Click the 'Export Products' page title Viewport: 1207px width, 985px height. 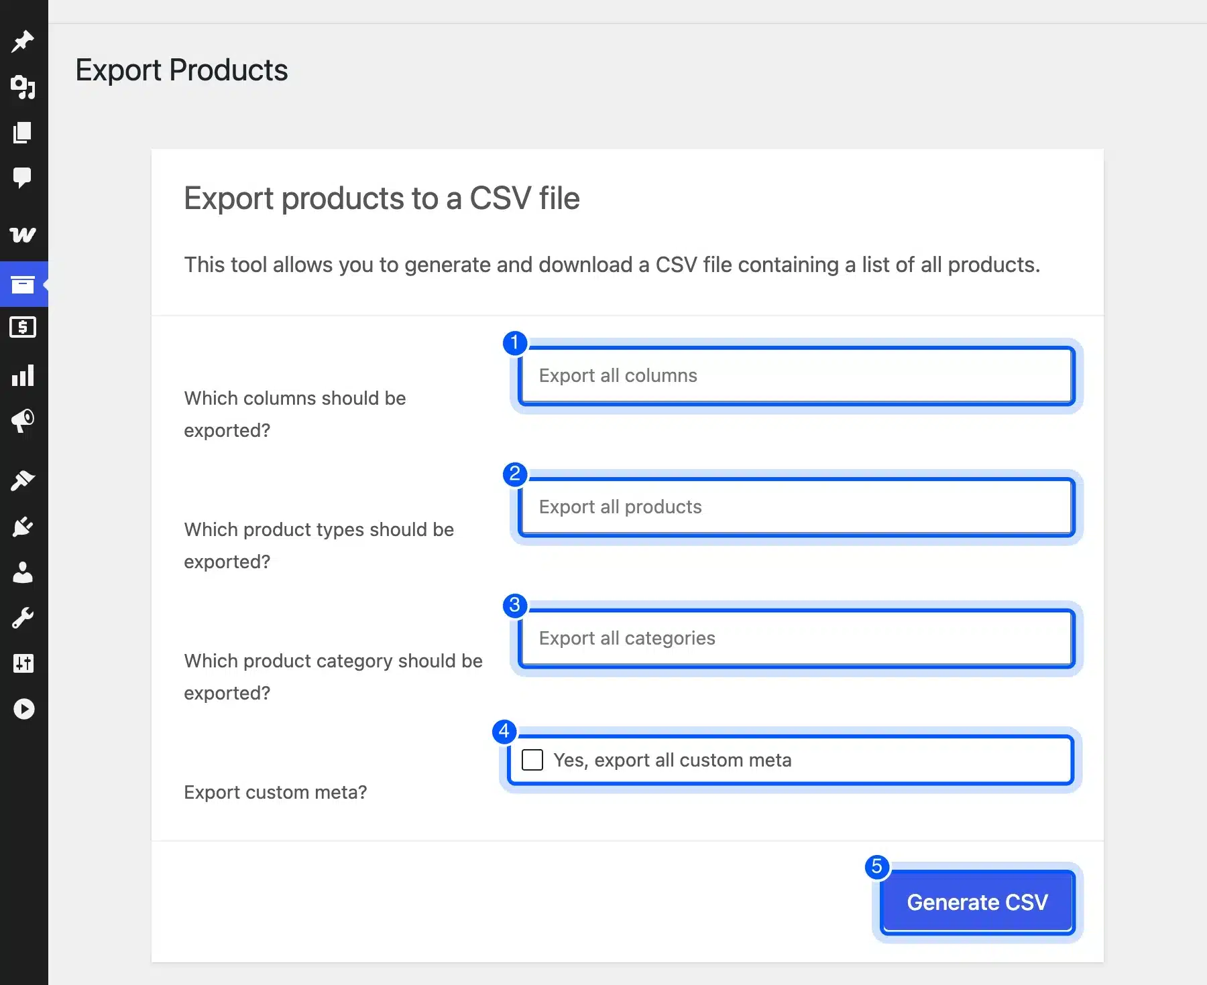pos(182,70)
